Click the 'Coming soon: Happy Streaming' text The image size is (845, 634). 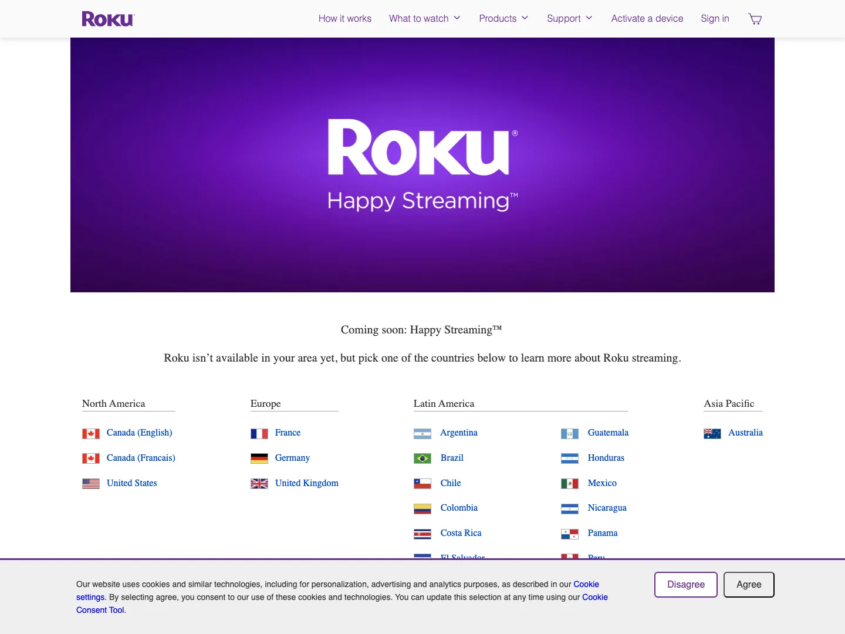click(x=421, y=330)
